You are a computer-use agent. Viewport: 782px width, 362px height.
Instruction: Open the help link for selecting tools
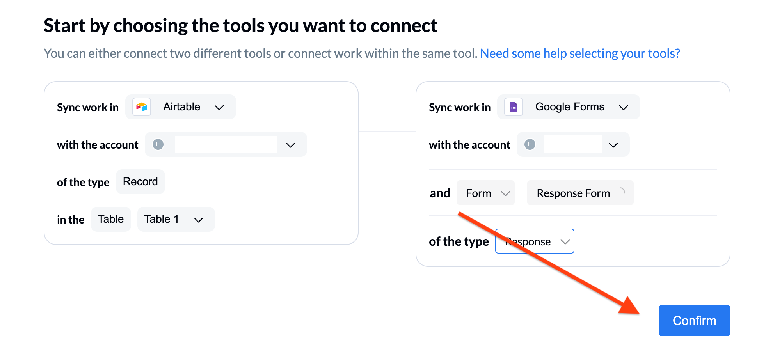(x=580, y=53)
